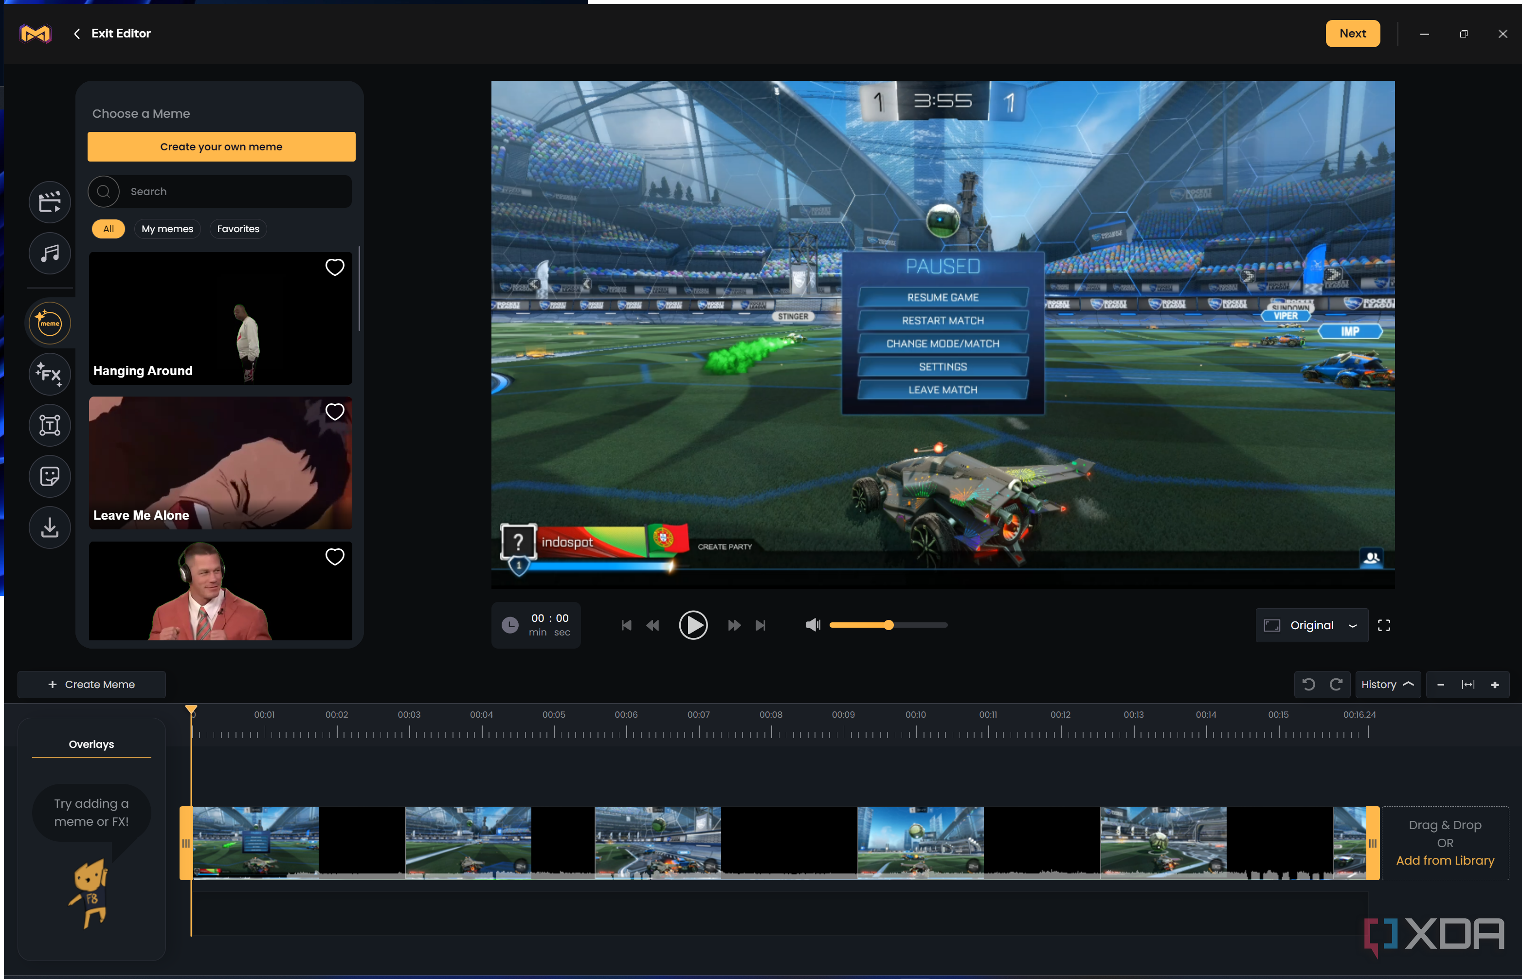Click Create your own meme button
The height and width of the screenshot is (979, 1522).
[x=221, y=147]
